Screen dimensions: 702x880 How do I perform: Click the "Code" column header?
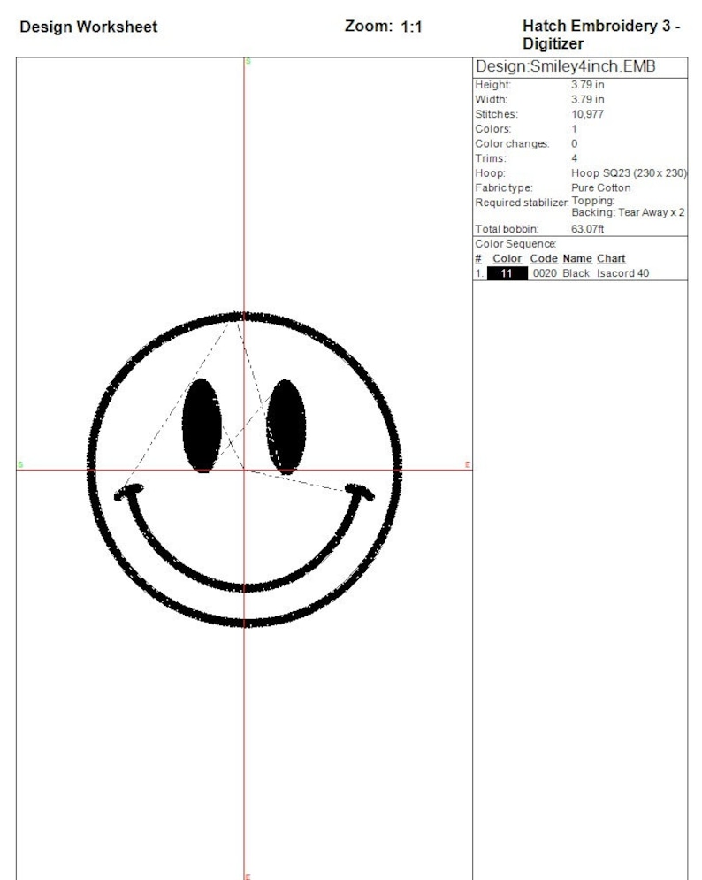pos(544,259)
